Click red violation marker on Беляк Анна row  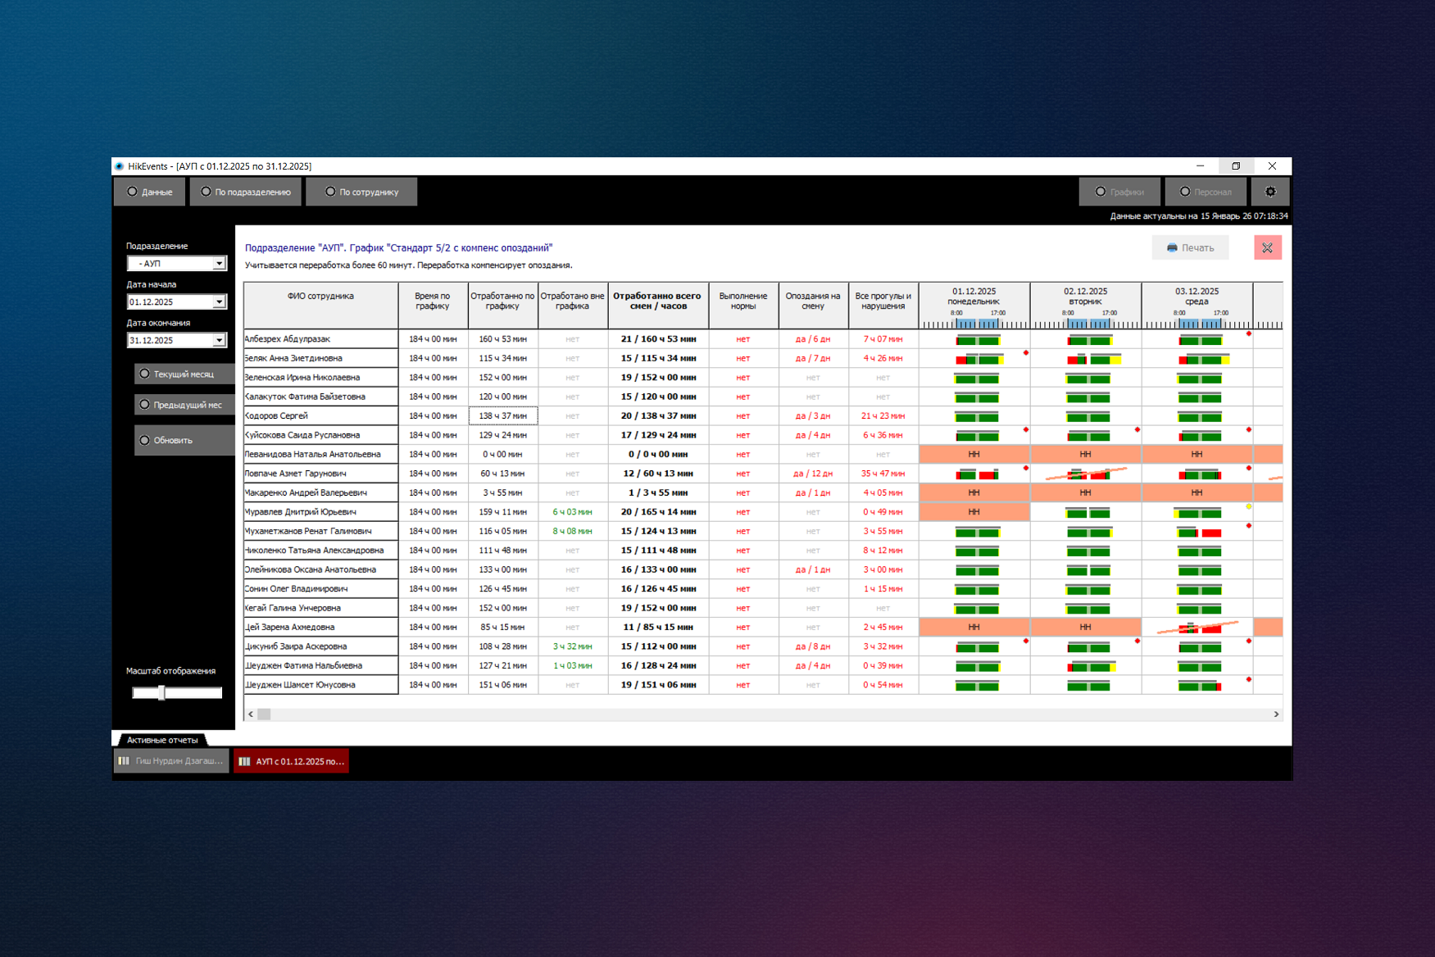coord(1025,353)
